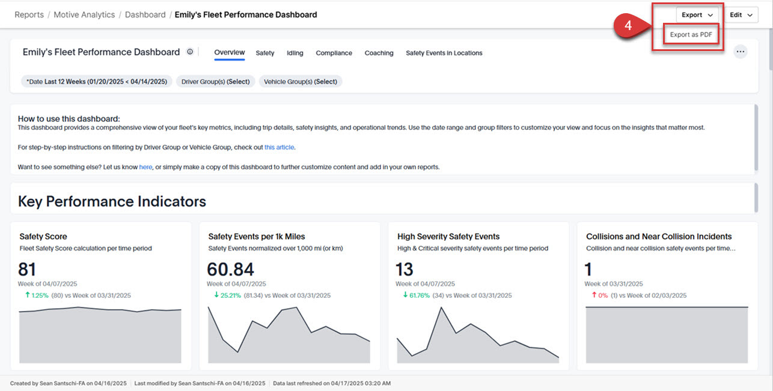Click the Motive Analytics breadcrumb
Screen dimensions: 773x391
pos(84,14)
